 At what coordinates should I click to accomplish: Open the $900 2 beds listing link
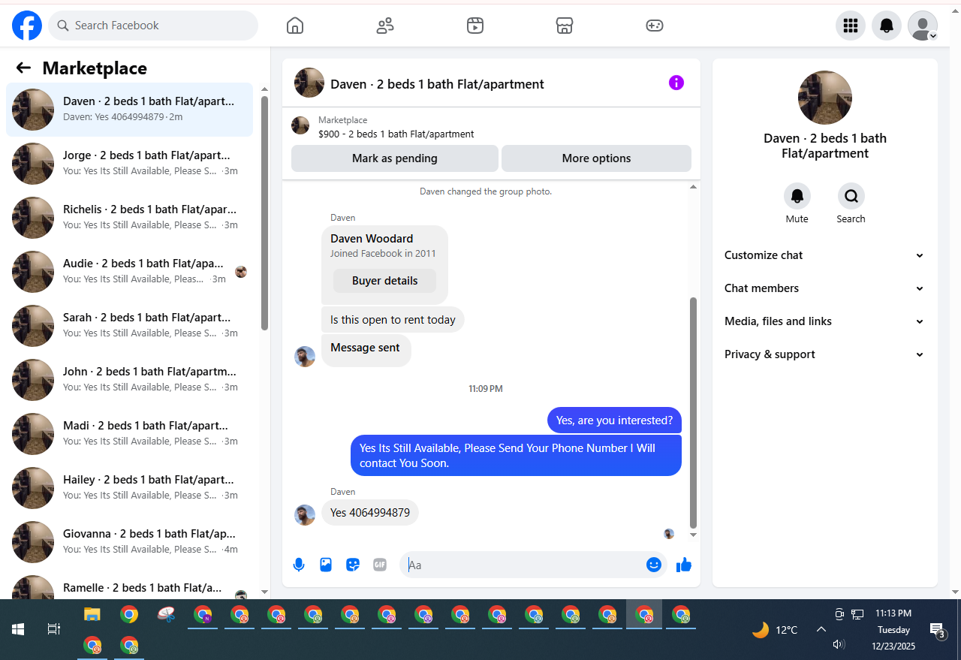click(396, 134)
